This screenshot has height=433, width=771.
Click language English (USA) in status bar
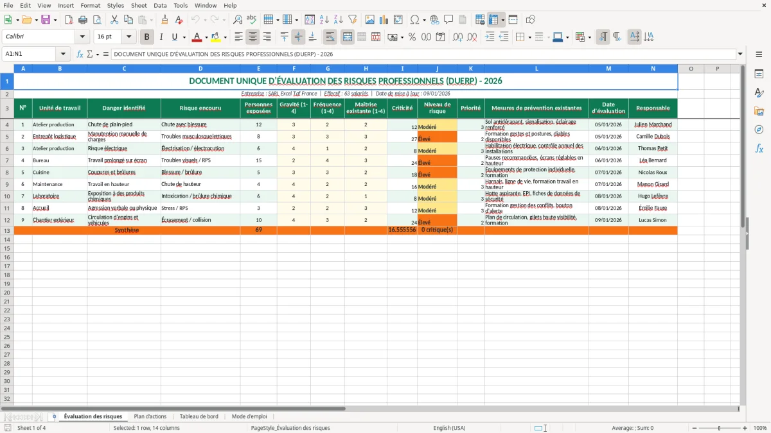(450, 428)
